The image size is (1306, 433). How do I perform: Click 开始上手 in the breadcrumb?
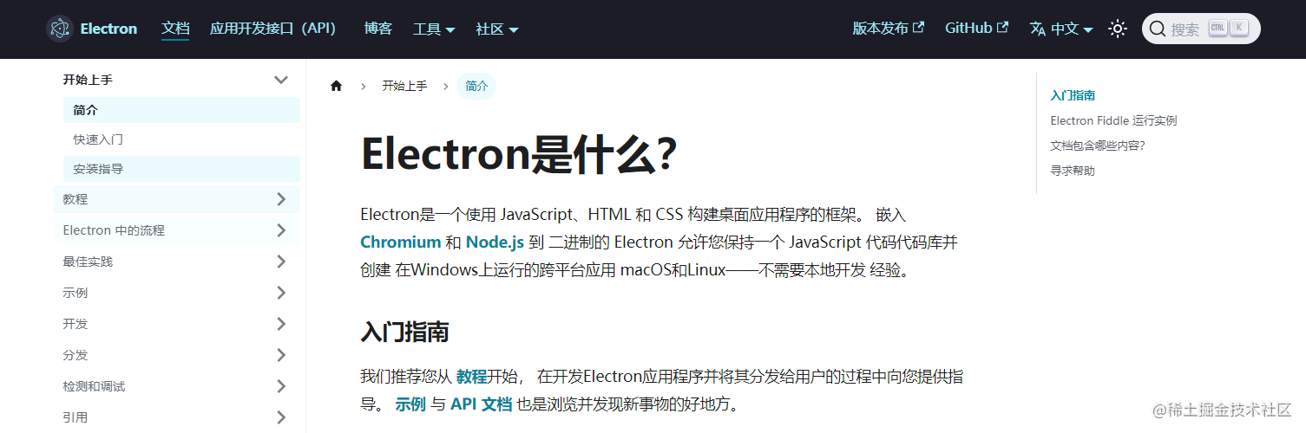(x=404, y=86)
